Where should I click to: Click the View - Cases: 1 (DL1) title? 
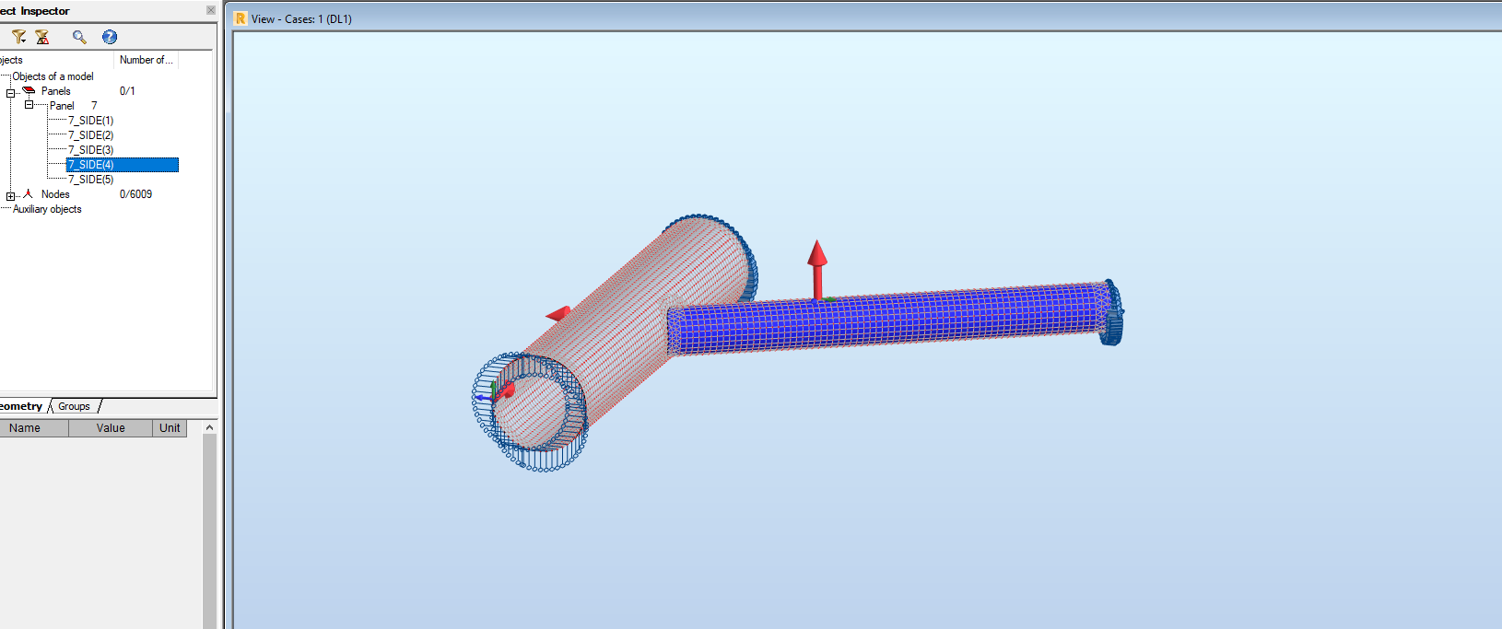tap(301, 18)
